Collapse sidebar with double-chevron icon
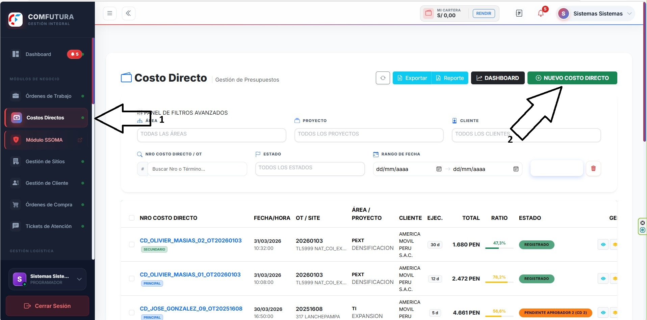This screenshot has width=647, height=320. click(128, 13)
